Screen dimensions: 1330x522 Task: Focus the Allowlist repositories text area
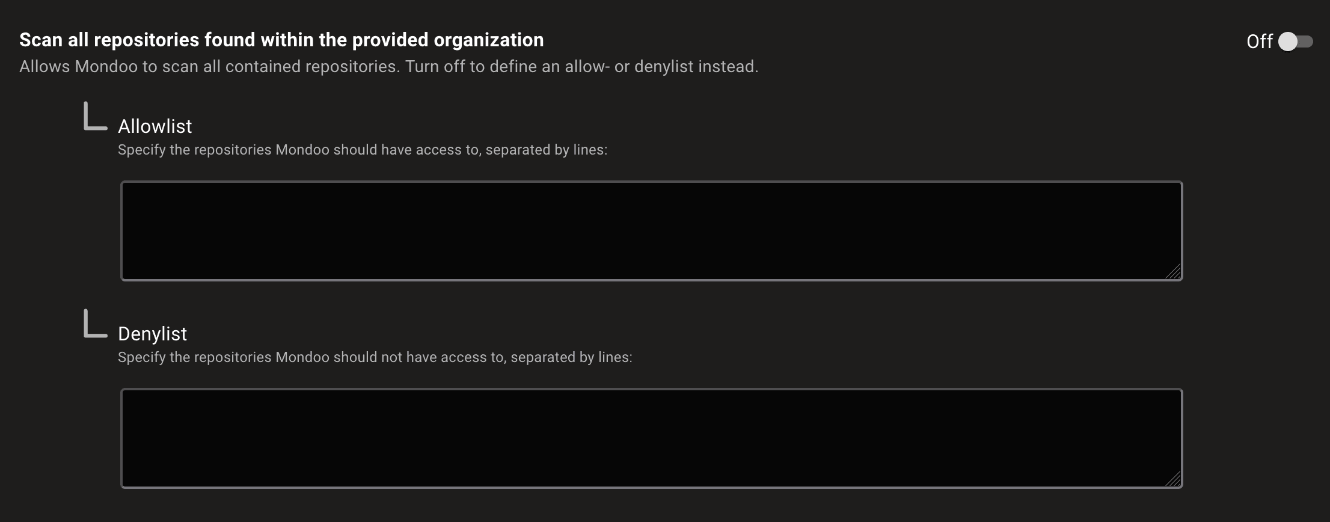(x=651, y=230)
